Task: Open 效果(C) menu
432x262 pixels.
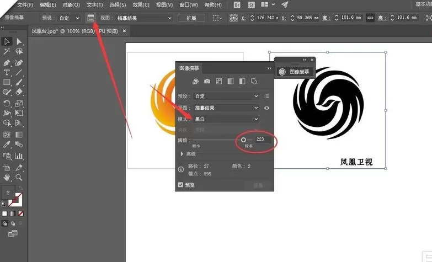Action: [141, 5]
